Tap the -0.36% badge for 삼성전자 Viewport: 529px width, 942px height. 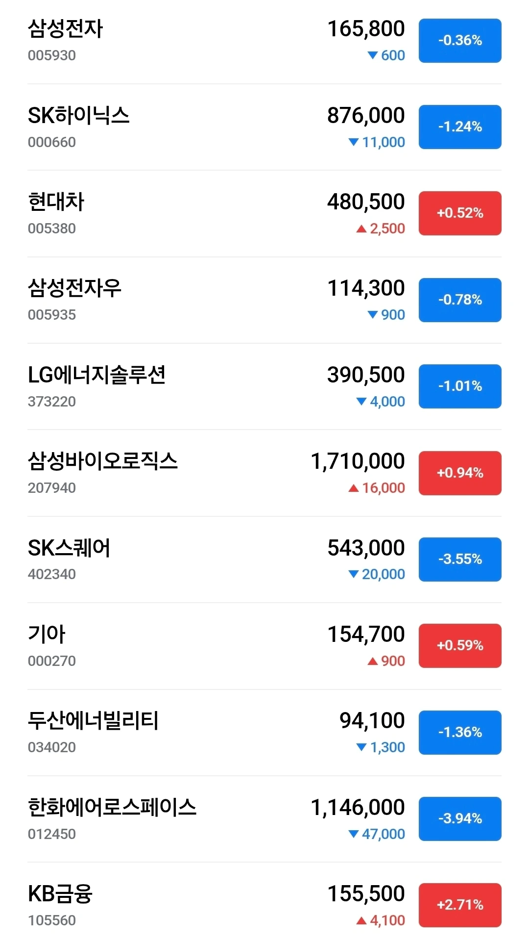tap(460, 41)
